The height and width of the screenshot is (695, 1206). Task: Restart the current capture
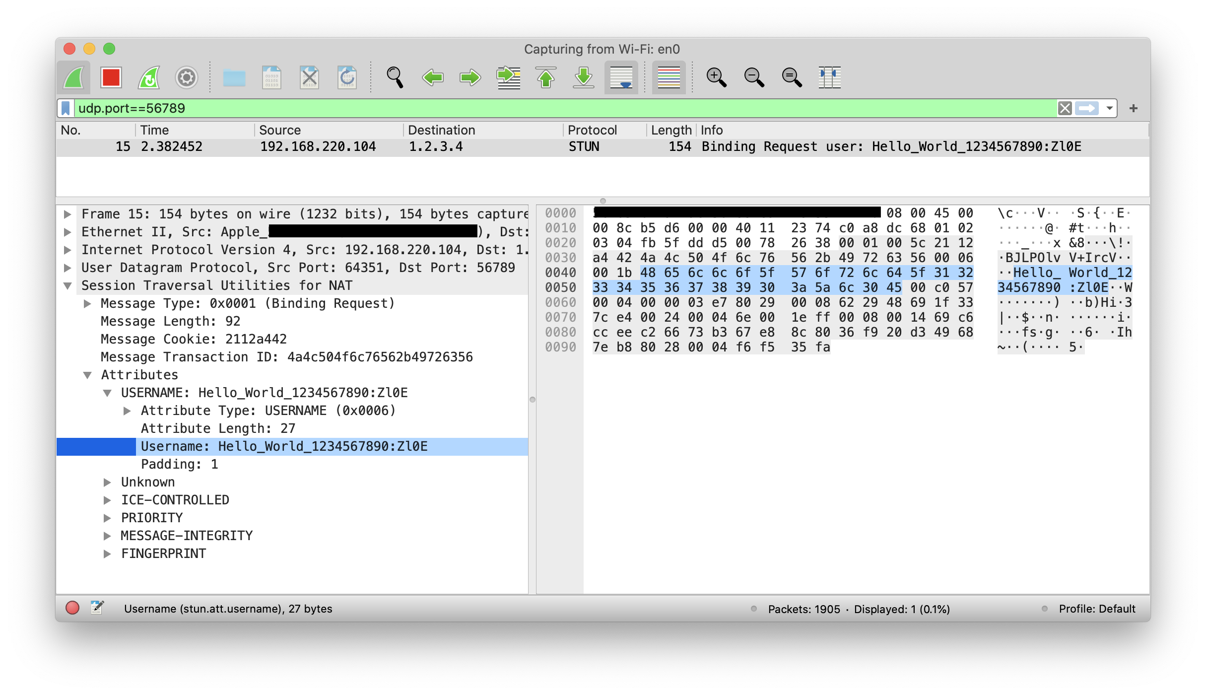[149, 77]
